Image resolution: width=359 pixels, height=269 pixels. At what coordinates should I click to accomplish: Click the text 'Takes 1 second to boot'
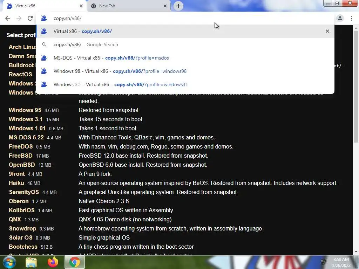(x=107, y=128)
